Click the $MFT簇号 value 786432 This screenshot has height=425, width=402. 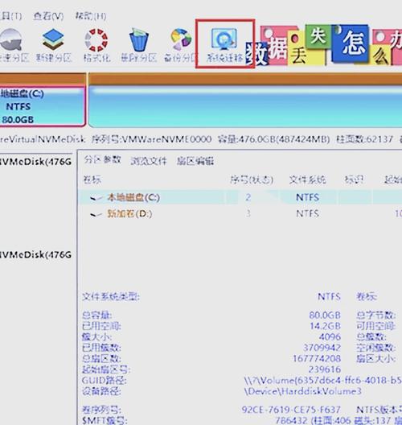(x=291, y=420)
